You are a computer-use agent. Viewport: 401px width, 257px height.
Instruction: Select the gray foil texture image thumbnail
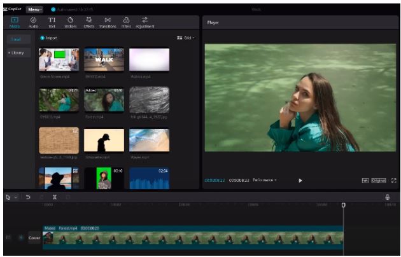(149, 100)
